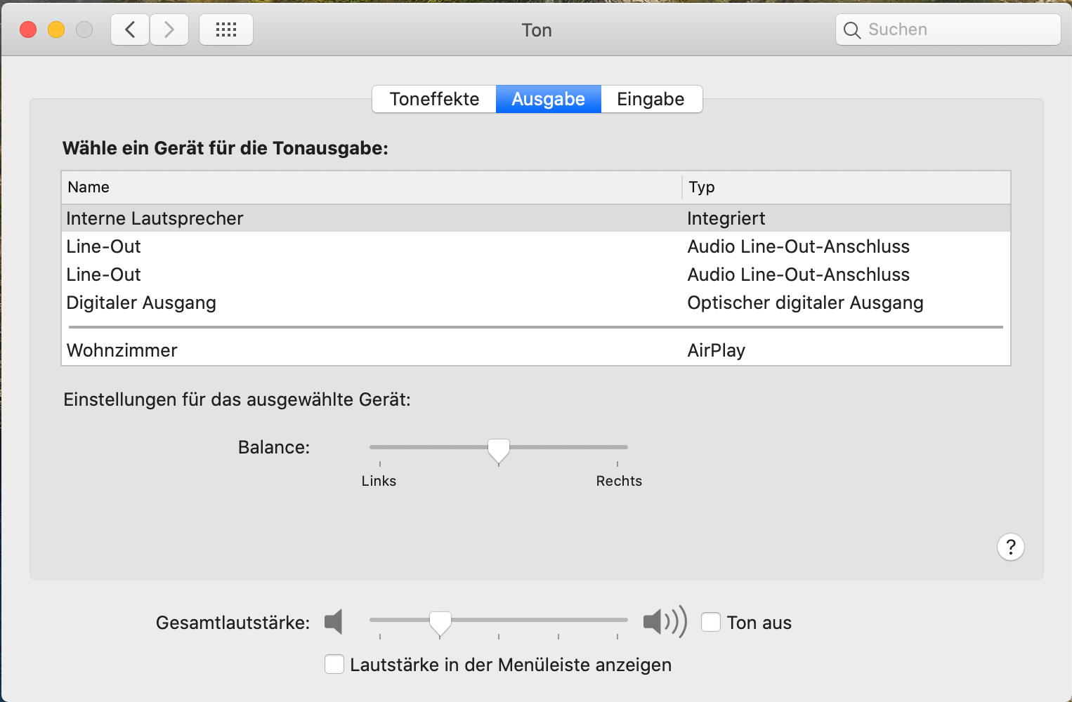This screenshot has width=1072, height=702.
Task: Click the search magnifier icon
Action: [x=852, y=30]
